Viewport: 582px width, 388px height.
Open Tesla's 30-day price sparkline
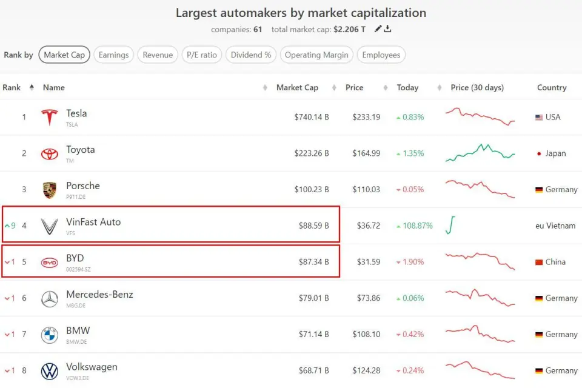pyautogui.click(x=480, y=116)
